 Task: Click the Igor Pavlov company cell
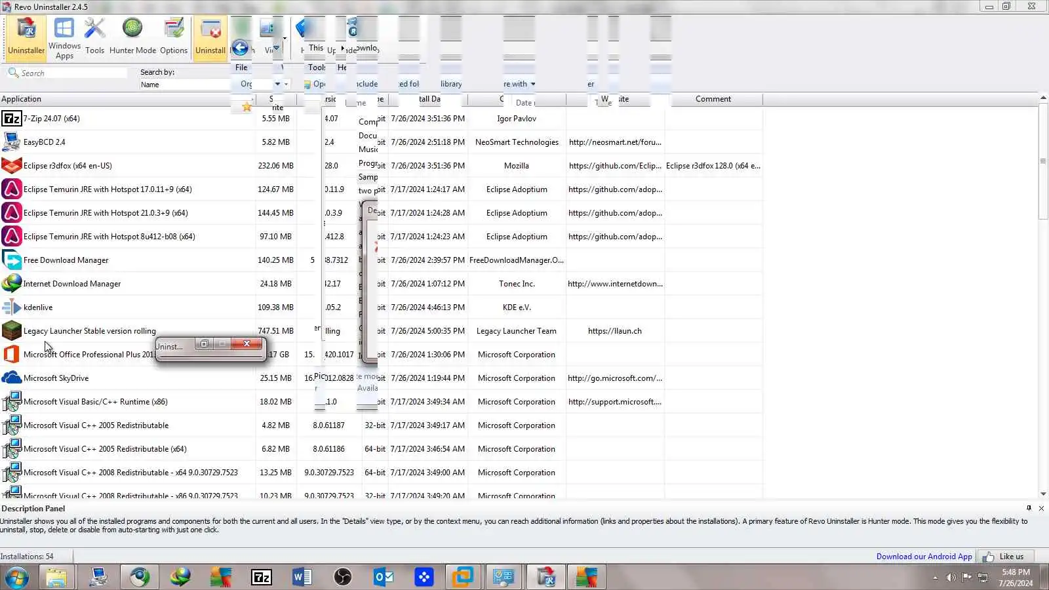click(517, 119)
